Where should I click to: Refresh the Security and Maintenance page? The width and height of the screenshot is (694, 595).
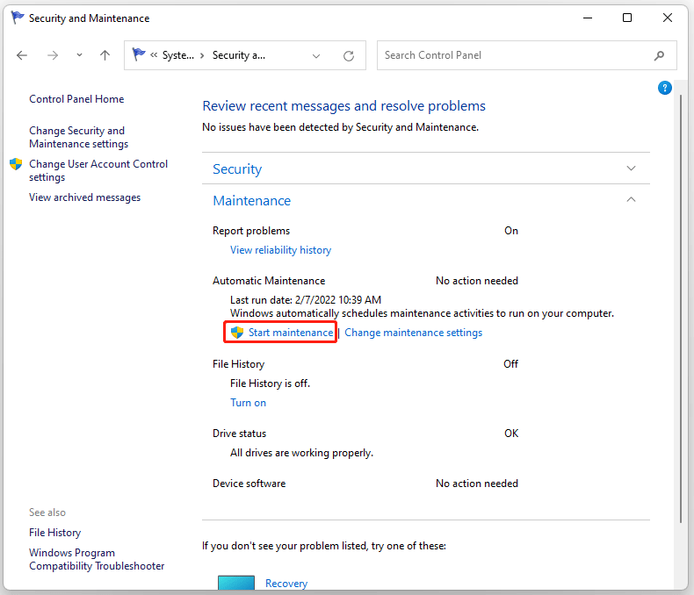[x=349, y=55]
